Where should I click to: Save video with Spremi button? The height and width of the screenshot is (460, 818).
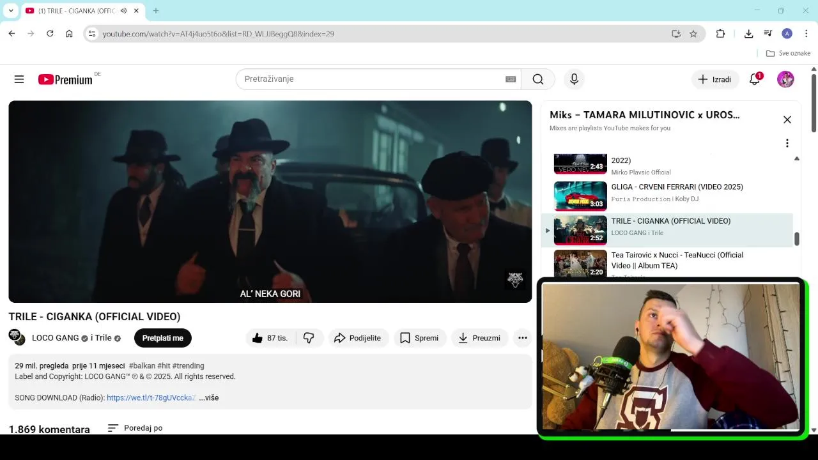coord(419,338)
